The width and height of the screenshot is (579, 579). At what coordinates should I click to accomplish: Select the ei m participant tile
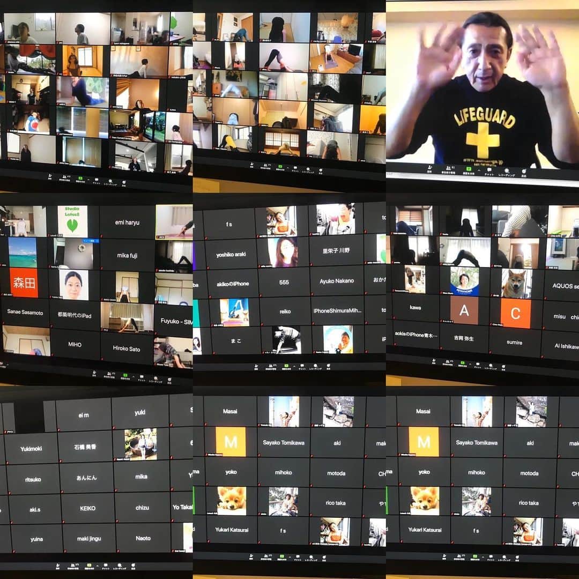click(84, 415)
